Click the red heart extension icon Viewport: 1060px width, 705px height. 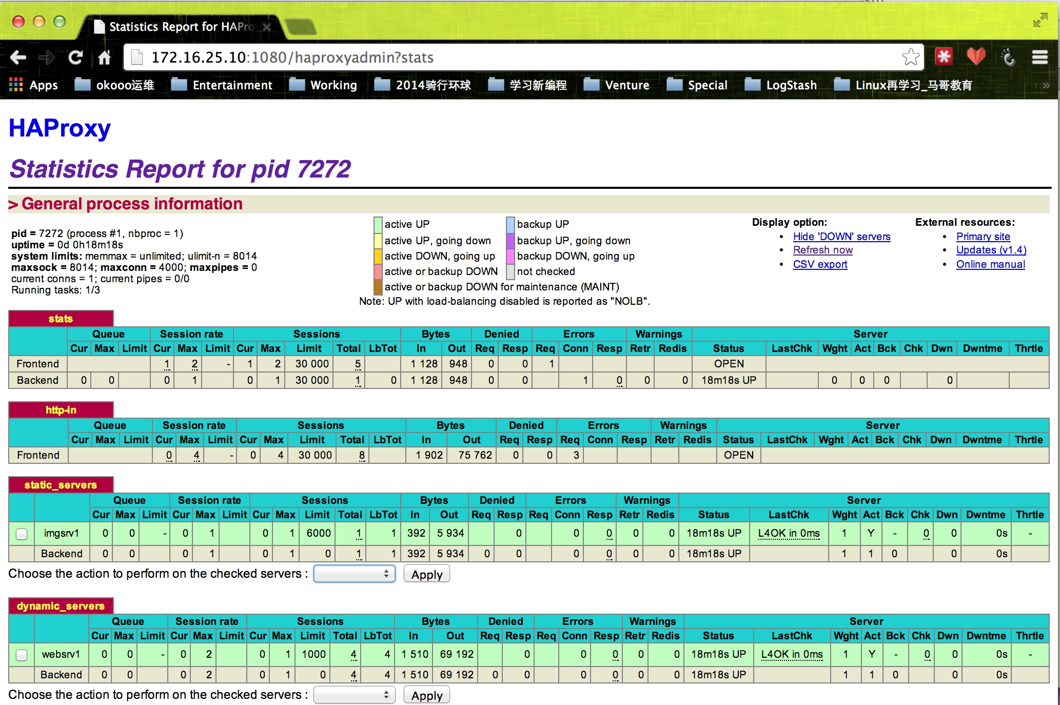coord(975,56)
